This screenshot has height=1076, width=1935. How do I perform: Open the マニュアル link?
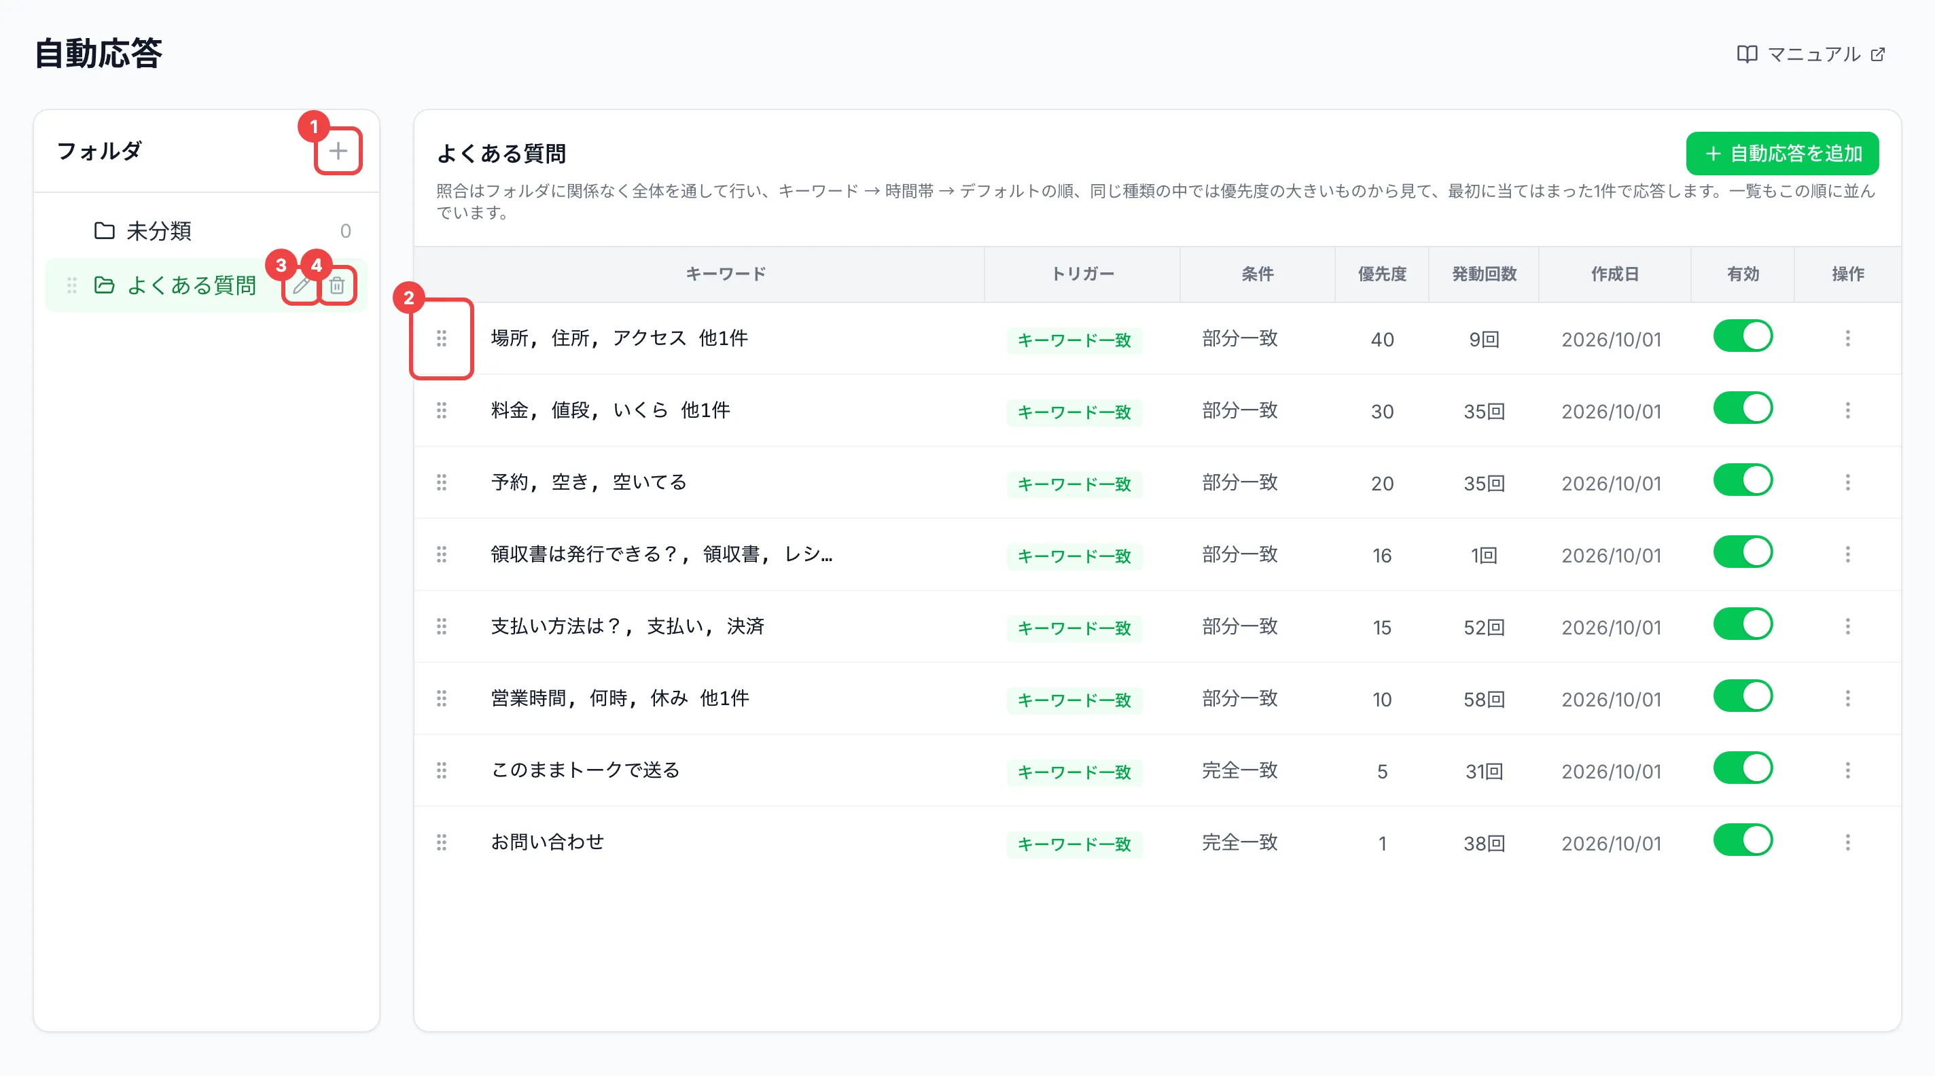tap(1811, 54)
